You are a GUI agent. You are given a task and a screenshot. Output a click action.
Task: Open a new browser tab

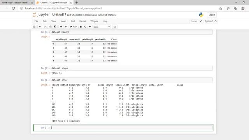click(77, 3)
